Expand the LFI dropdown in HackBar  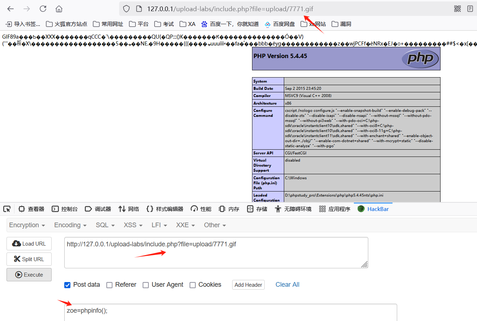(160, 225)
